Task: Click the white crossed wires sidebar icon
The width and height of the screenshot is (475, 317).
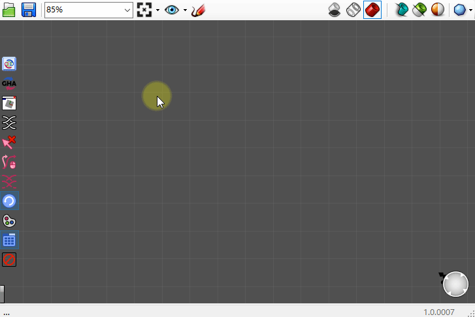Action: [x=9, y=123]
